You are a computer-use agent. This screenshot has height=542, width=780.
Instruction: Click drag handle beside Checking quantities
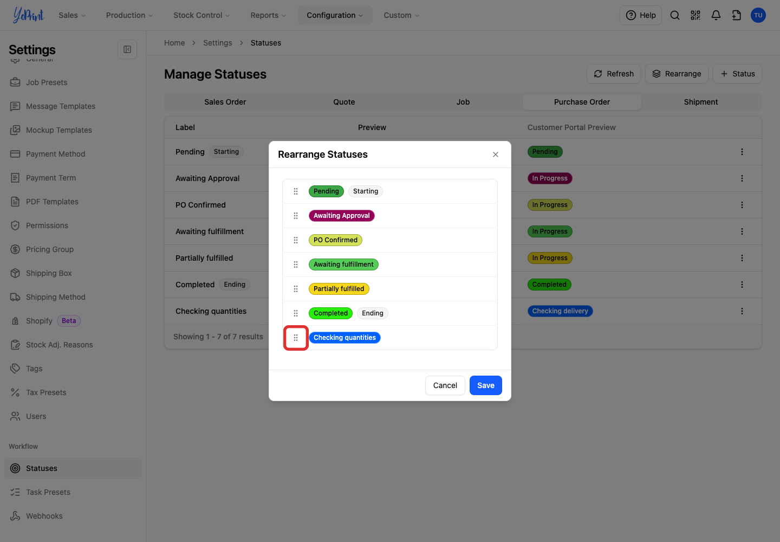click(296, 338)
